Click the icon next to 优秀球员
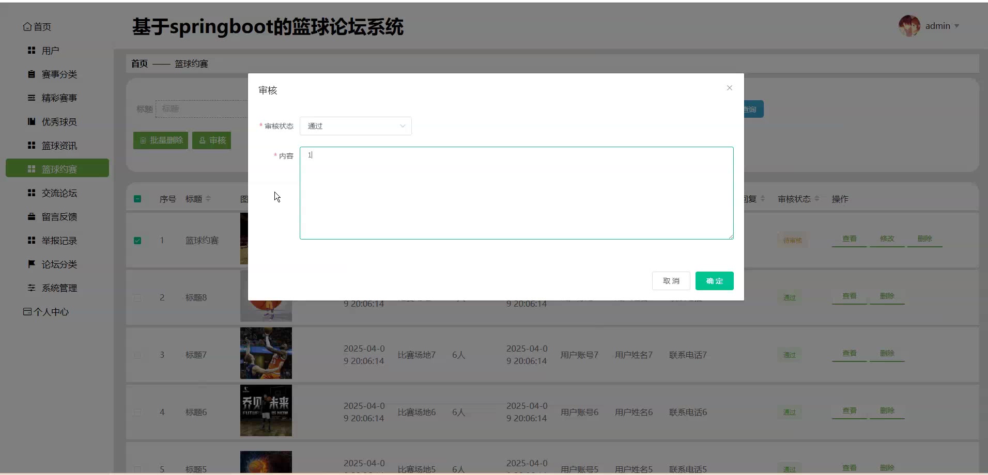 (32, 122)
